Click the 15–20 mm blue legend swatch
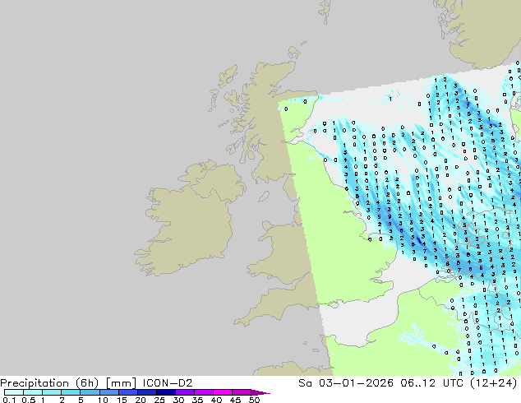The height and width of the screenshot is (403, 521). coord(128,392)
